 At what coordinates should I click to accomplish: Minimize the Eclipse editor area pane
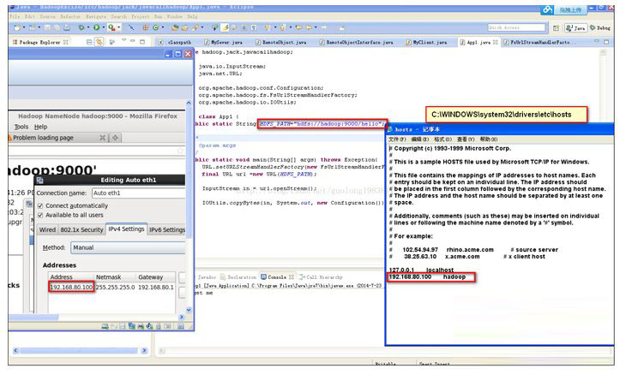point(596,41)
